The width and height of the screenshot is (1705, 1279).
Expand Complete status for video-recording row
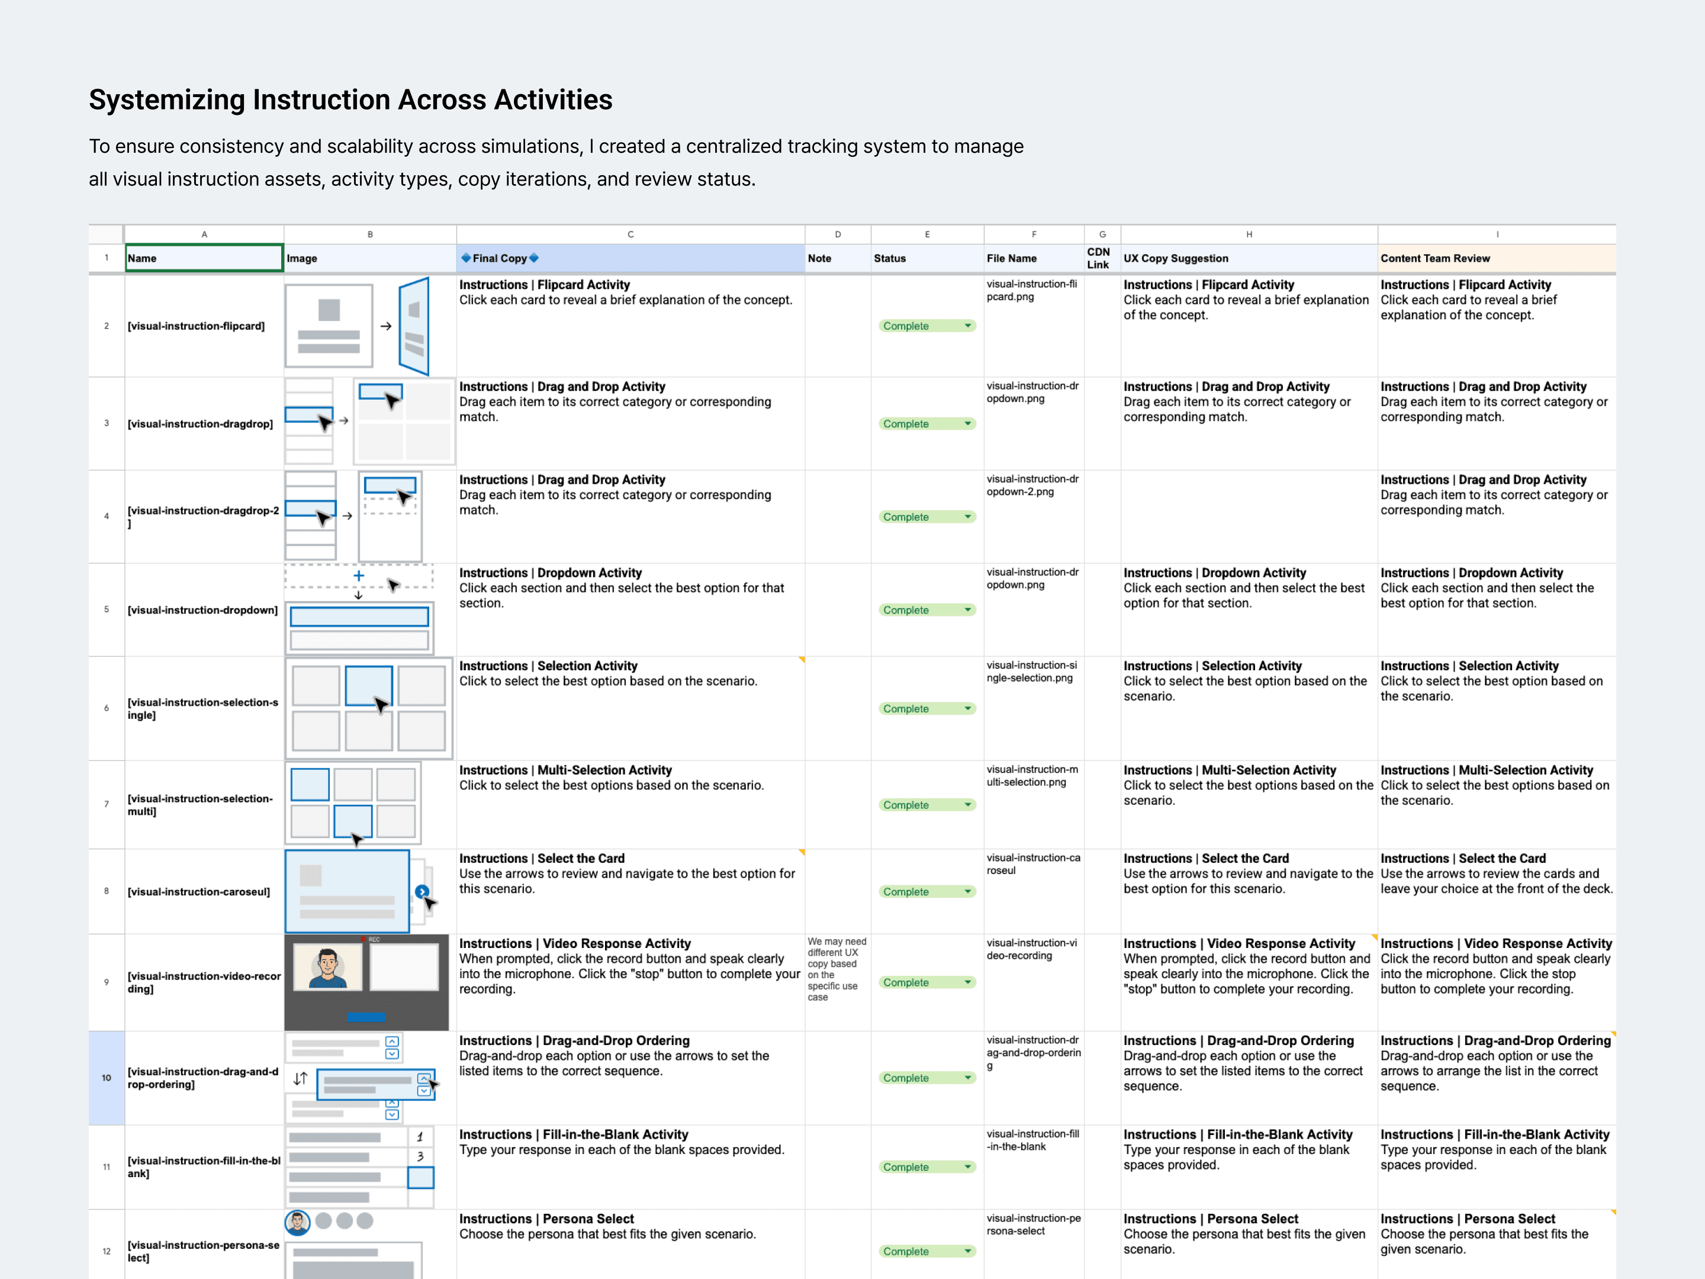point(968,982)
